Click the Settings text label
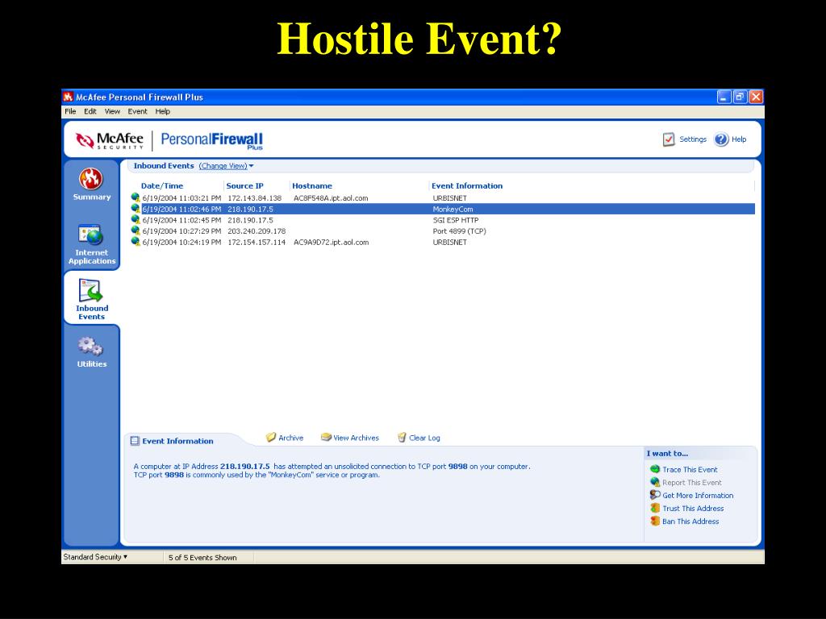The image size is (826, 619). pyautogui.click(x=693, y=139)
